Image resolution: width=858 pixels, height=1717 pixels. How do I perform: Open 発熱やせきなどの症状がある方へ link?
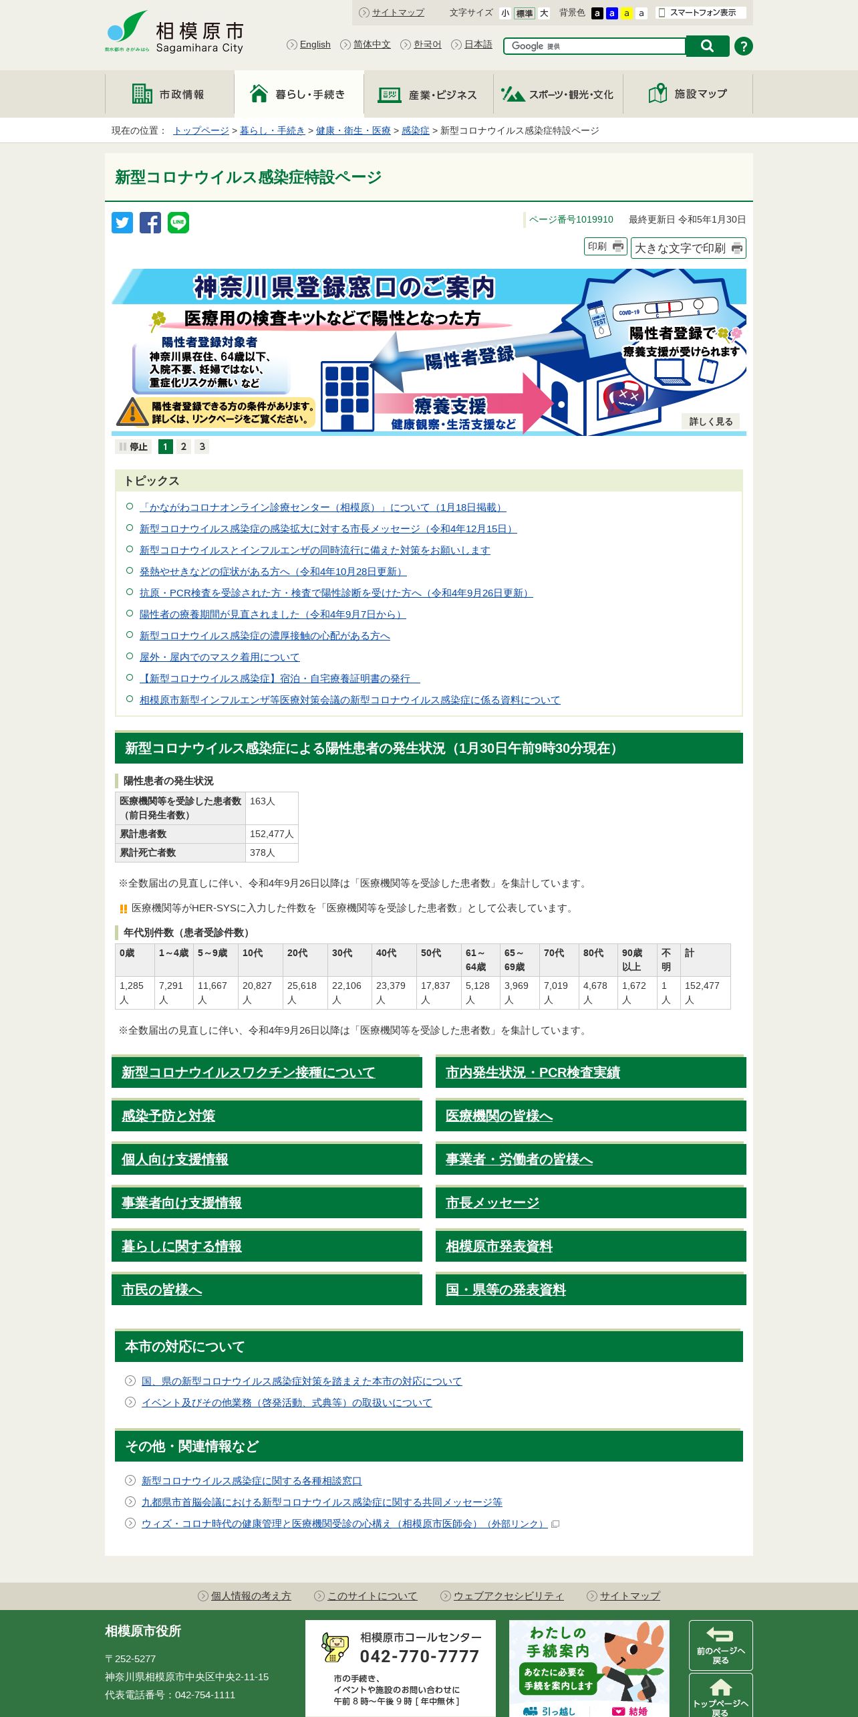point(273,572)
